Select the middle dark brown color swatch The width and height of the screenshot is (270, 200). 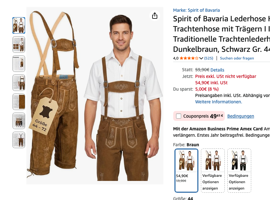click(213, 170)
